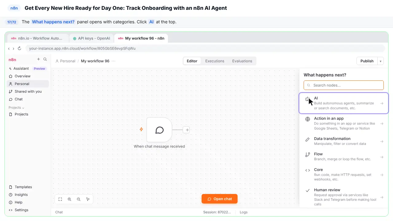Click the code brackets icon for Core

coord(308,170)
